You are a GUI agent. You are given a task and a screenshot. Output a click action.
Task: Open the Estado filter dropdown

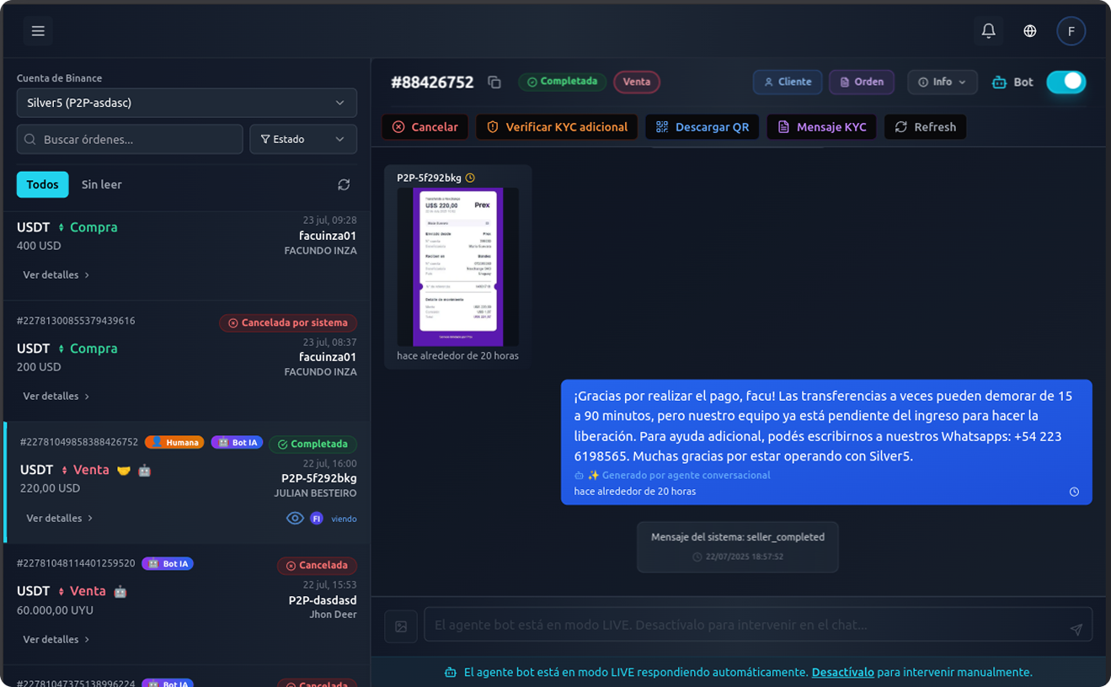click(x=302, y=139)
